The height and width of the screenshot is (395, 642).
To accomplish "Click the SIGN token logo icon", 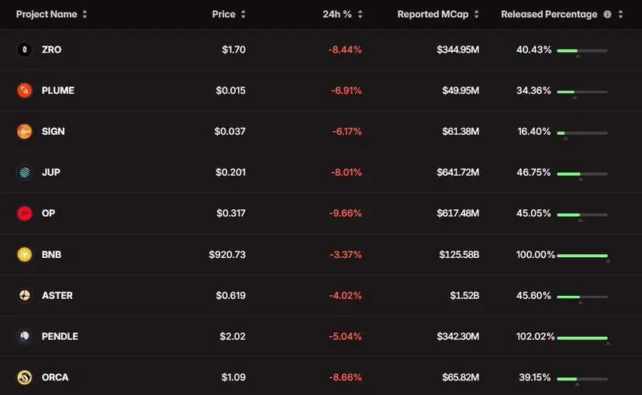I will (x=24, y=132).
